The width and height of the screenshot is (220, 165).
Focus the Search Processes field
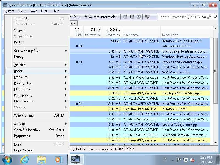(x=179, y=17)
